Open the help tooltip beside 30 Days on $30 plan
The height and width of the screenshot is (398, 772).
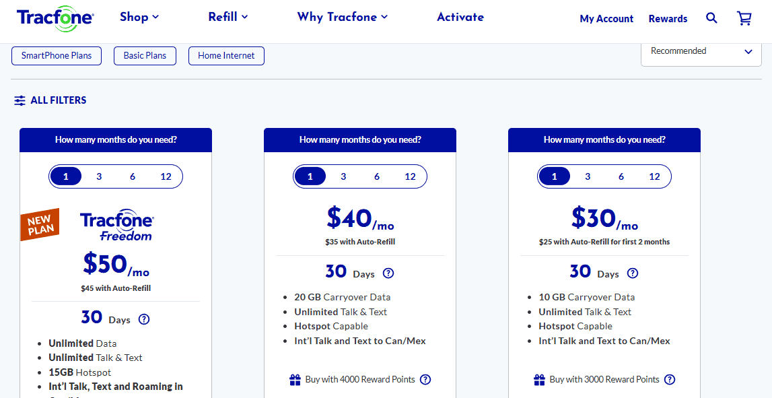pyautogui.click(x=632, y=273)
